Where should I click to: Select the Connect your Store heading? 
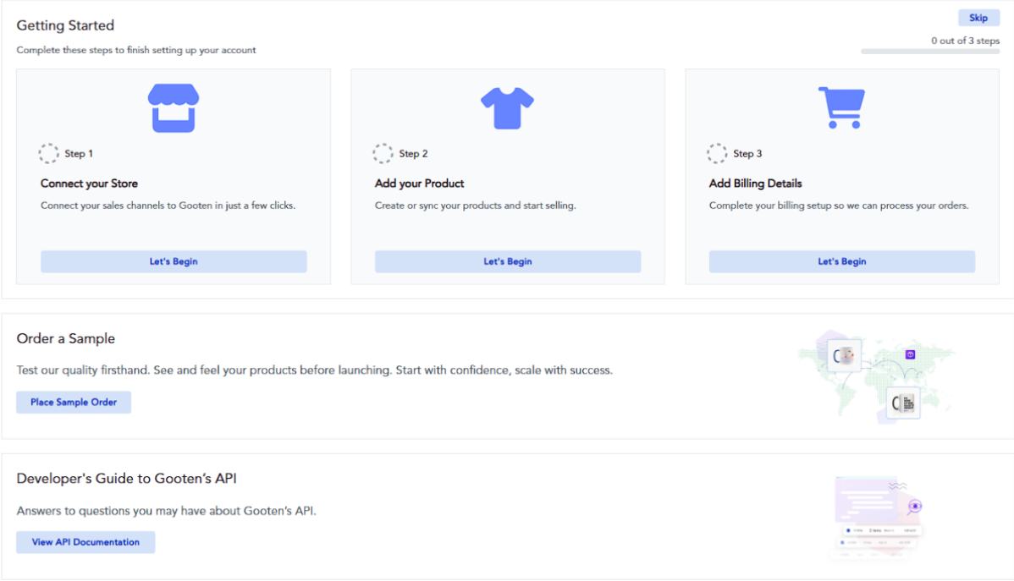(89, 184)
